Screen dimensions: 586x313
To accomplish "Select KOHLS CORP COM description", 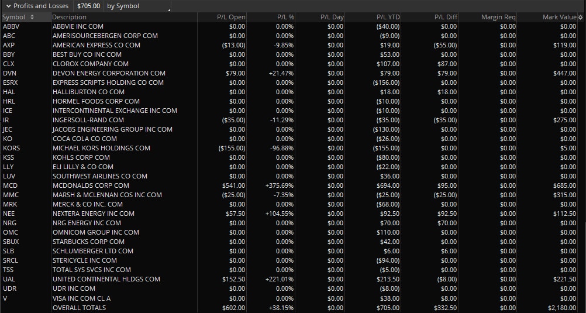I will click(81, 157).
